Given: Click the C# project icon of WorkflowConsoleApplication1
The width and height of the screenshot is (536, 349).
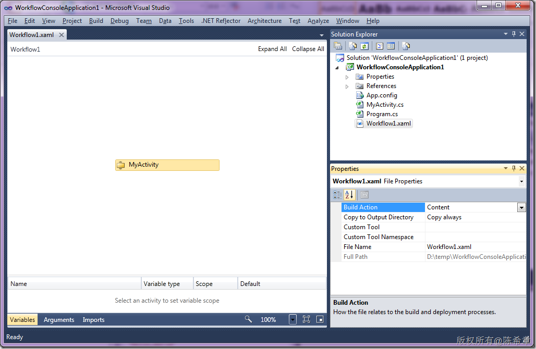Looking at the screenshot, I should click(x=350, y=67).
